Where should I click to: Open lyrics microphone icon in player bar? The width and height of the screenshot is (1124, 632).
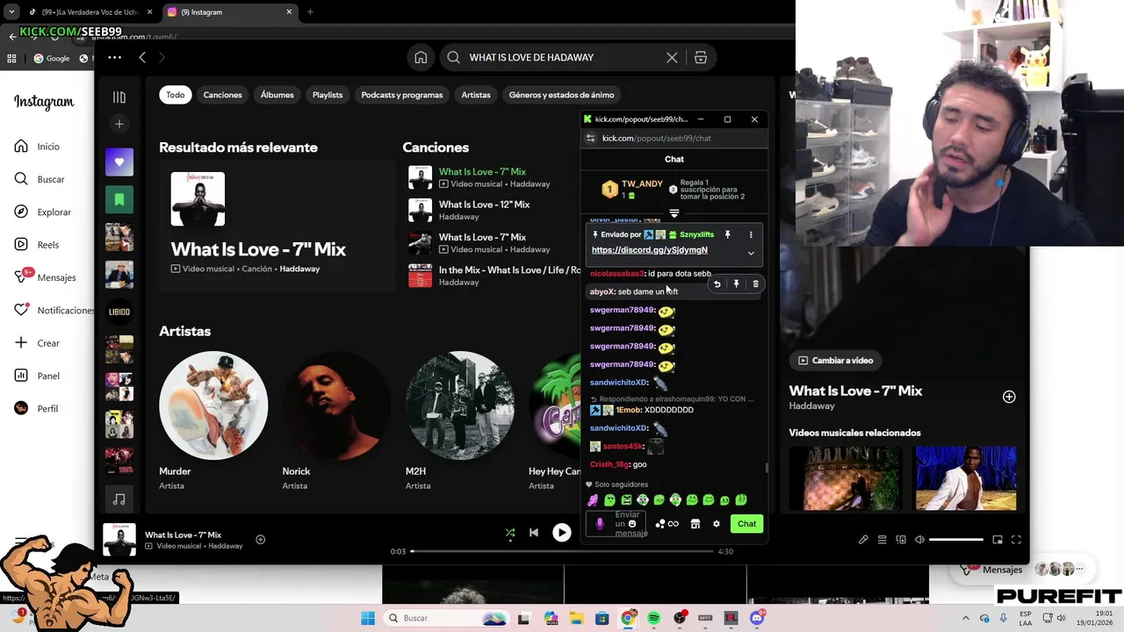863,540
